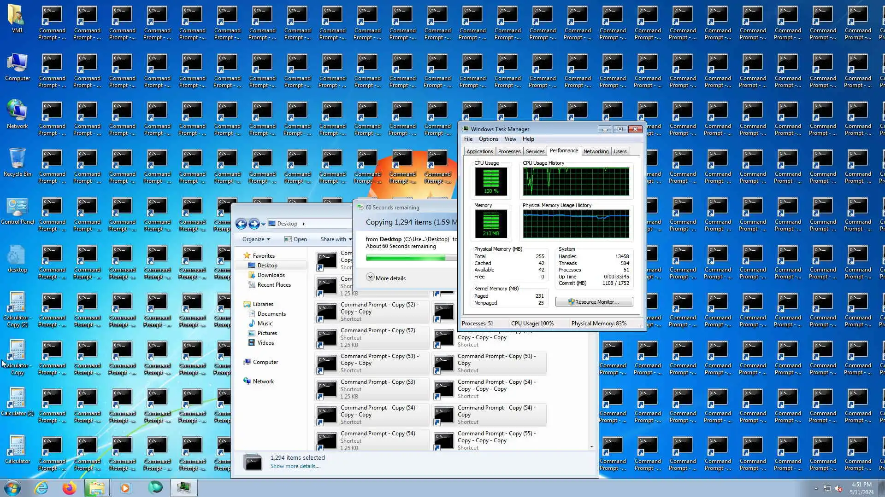Open the Network desktop icon
Image resolution: width=885 pixels, height=497 pixels.
click(x=17, y=111)
